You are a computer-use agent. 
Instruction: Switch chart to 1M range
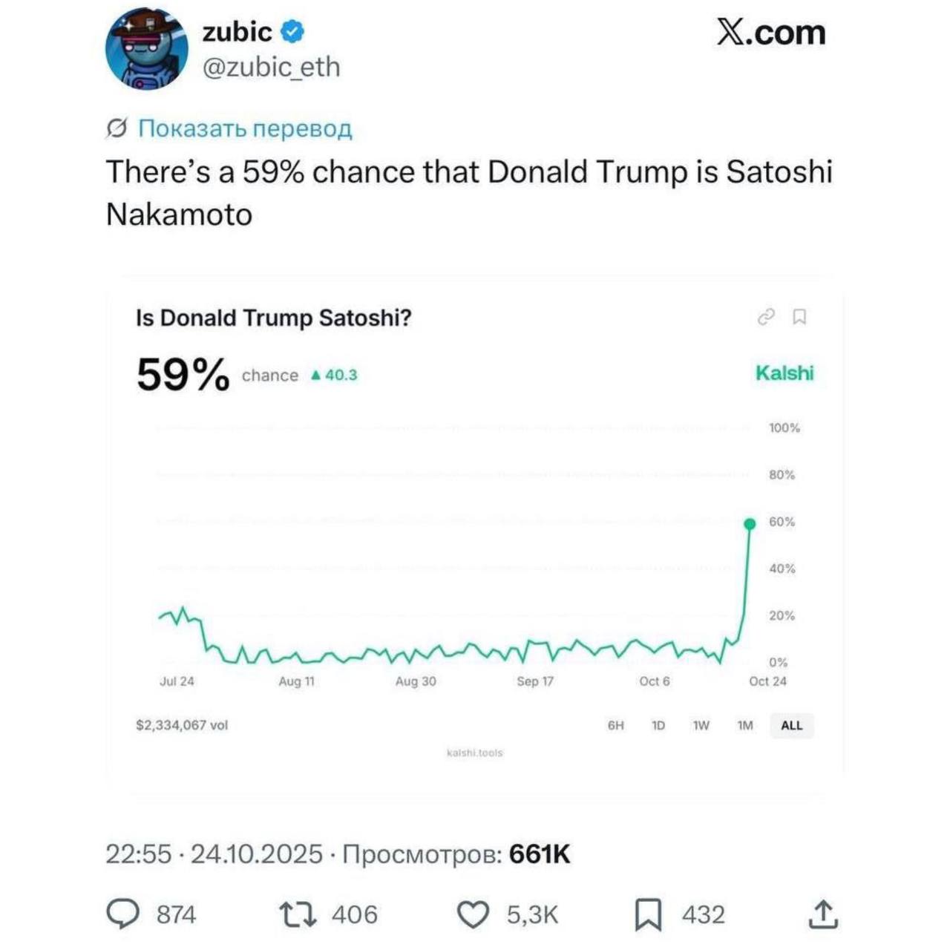(x=745, y=725)
